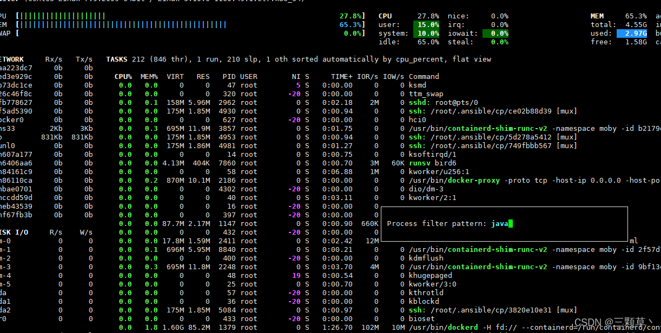Click the IOW/s column header
The width and height of the screenshot is (661, 333).
click(394, 77)
